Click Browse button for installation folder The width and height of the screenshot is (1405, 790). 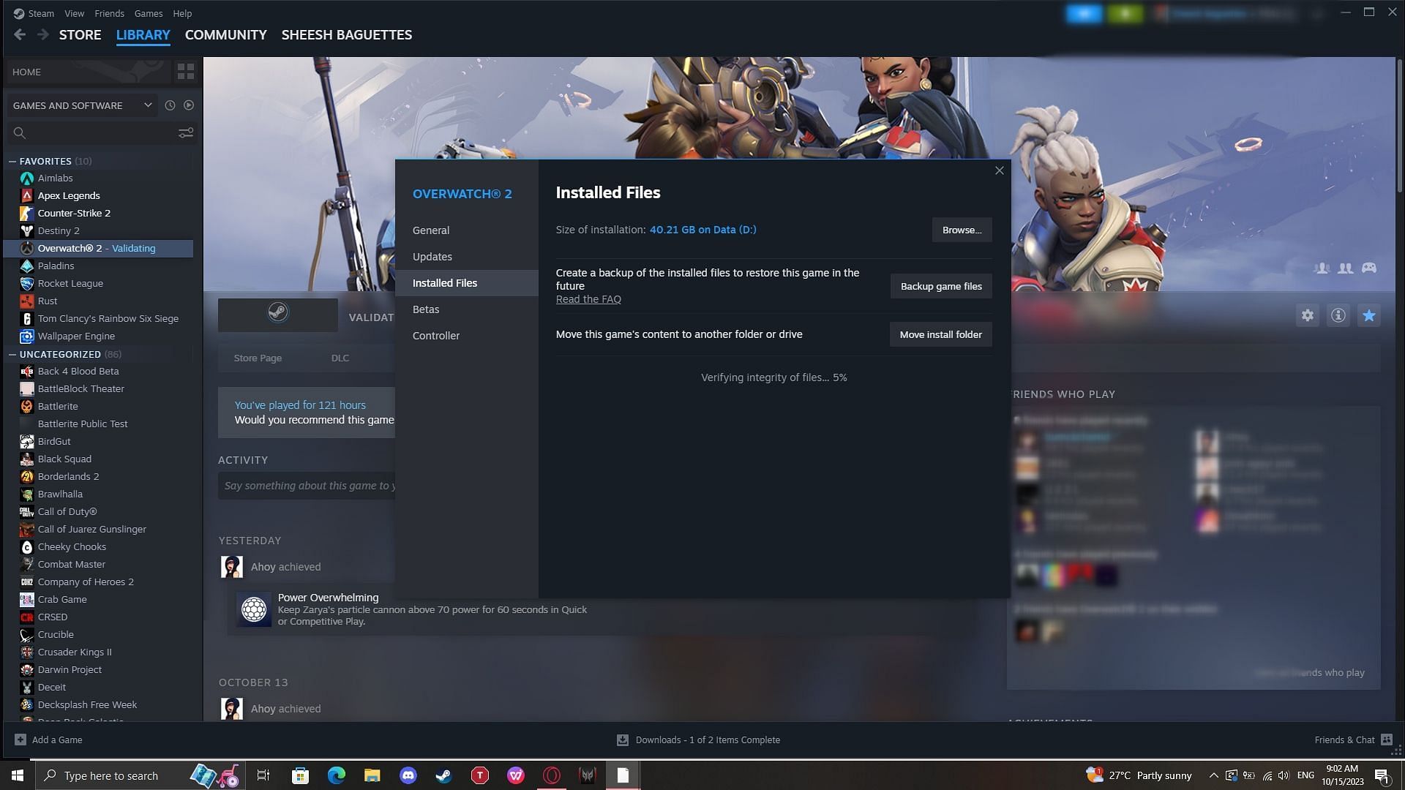point(961,230)
